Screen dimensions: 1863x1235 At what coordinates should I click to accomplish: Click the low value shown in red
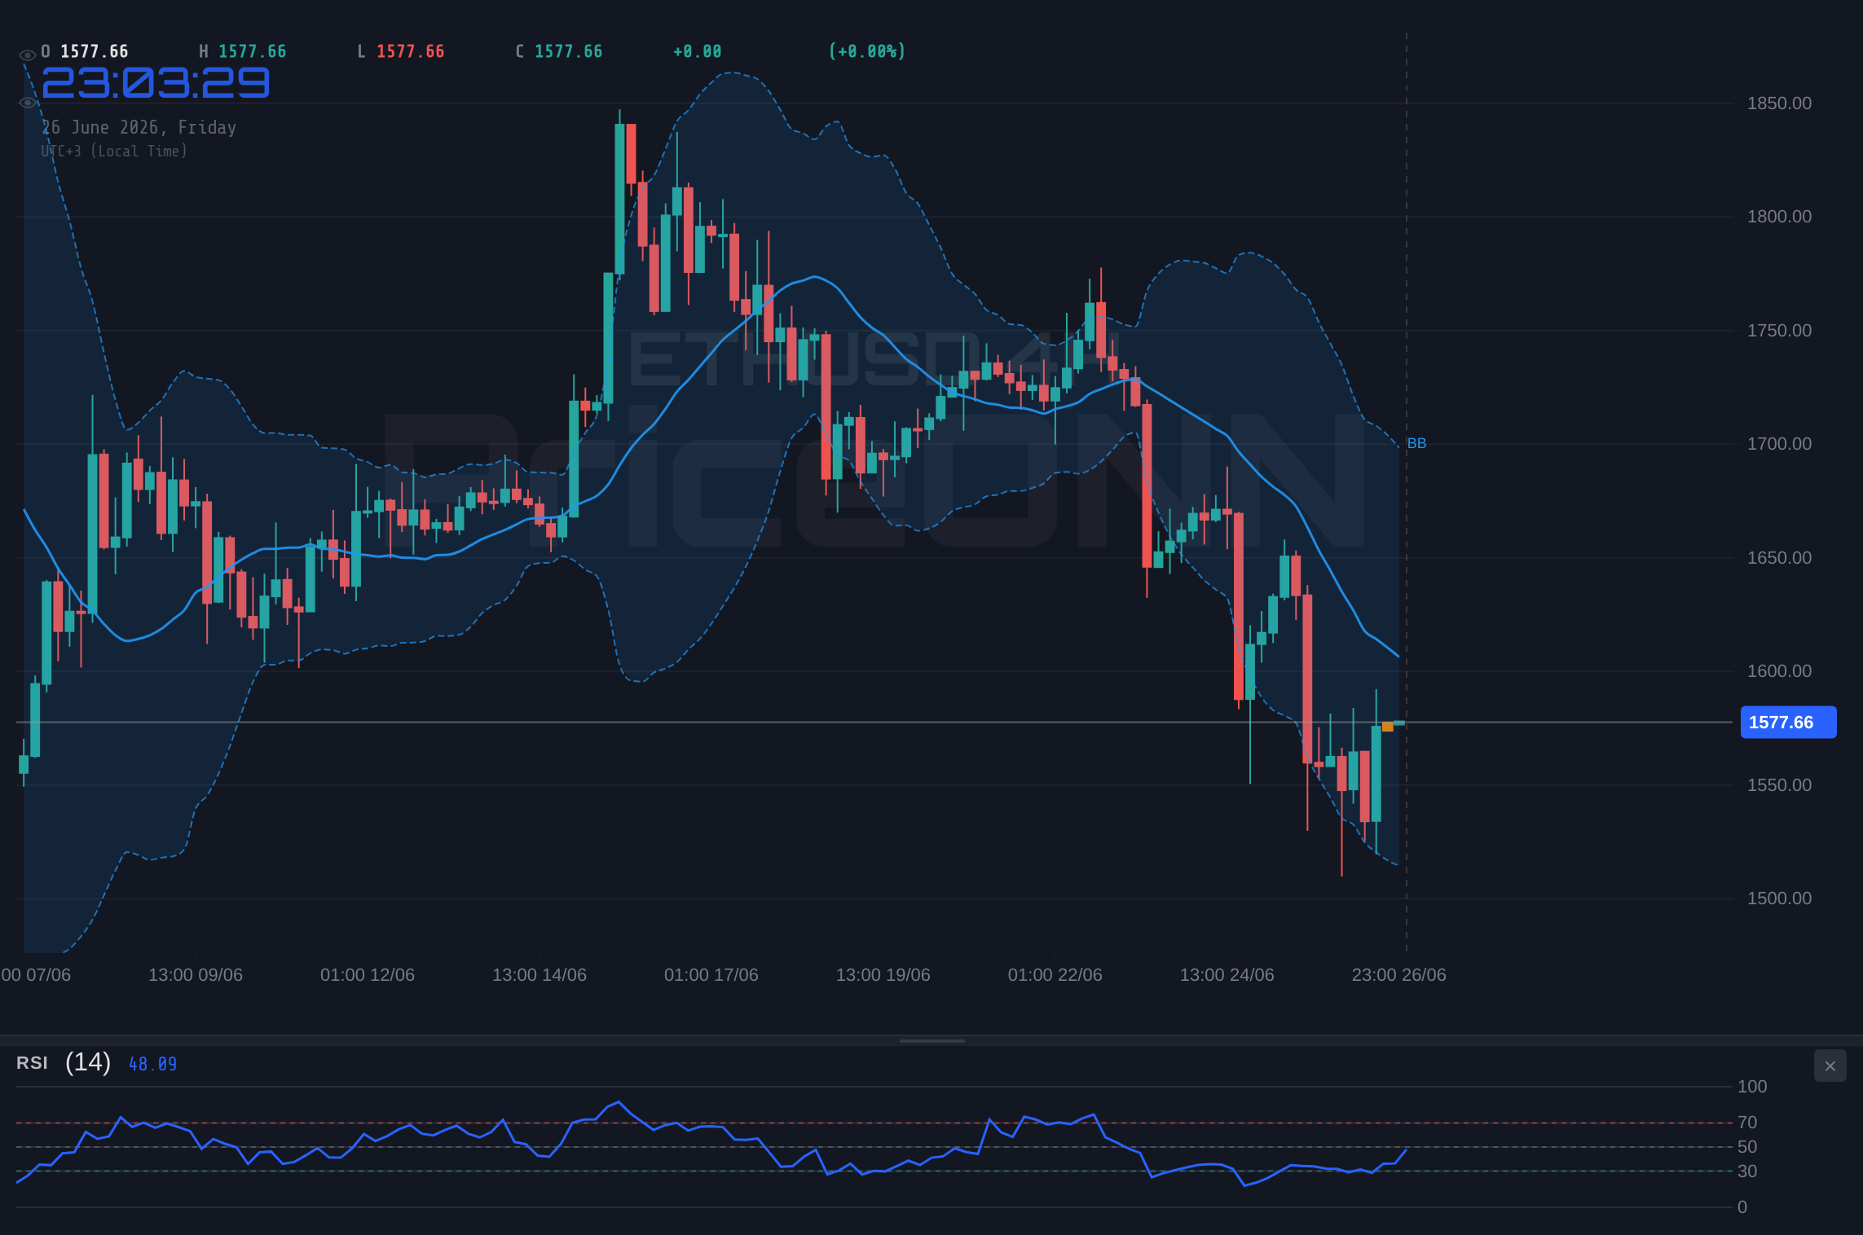click(411, 51)
